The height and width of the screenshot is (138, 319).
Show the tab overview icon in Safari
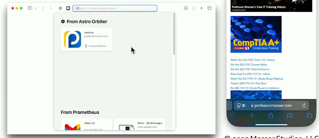pos(209,8)
